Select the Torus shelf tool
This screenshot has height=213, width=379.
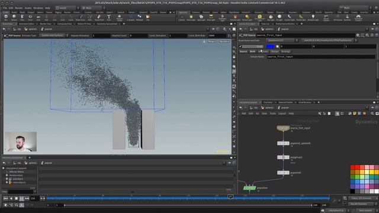click(30, 17)
